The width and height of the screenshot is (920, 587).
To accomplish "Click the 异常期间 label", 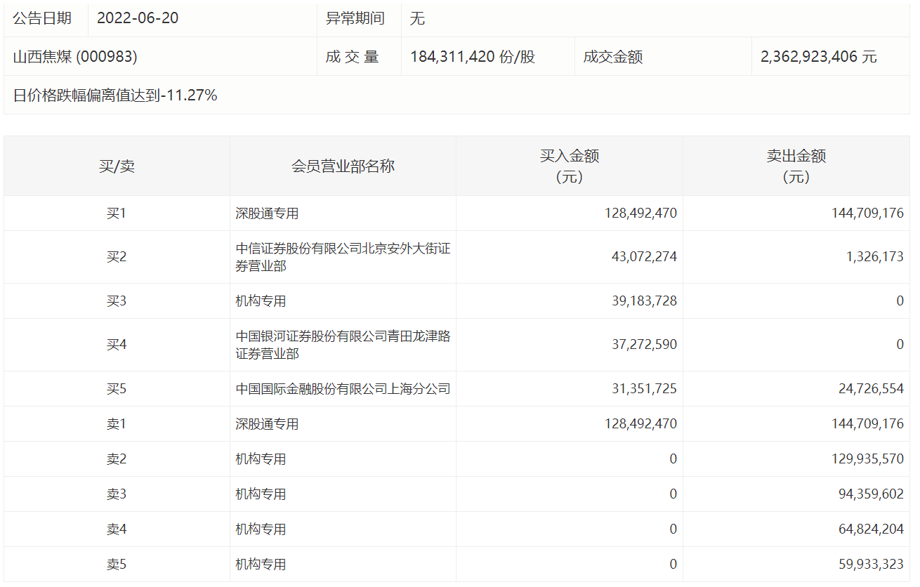I will point(355,18).
